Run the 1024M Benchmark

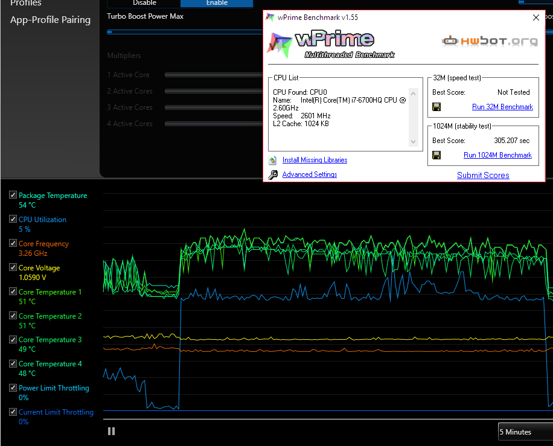click(x=497, y=155)
